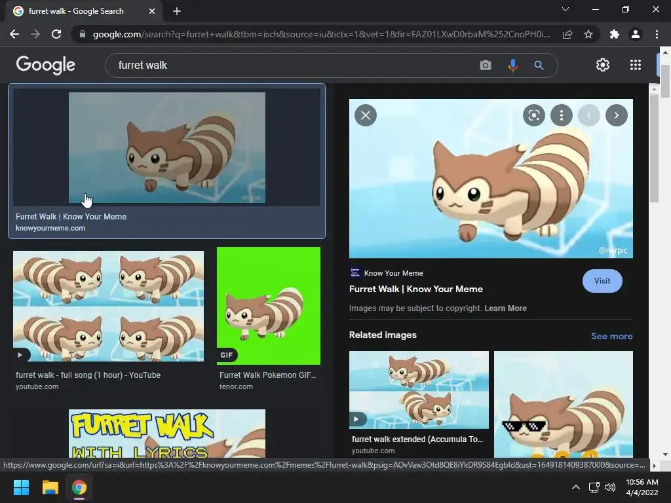
Task: Go back to the previous page
Action: pyautogui.click(x=14, y=34)
